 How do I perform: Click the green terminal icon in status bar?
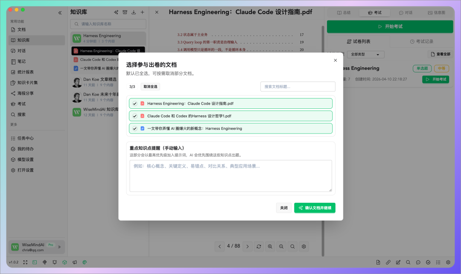35,262
